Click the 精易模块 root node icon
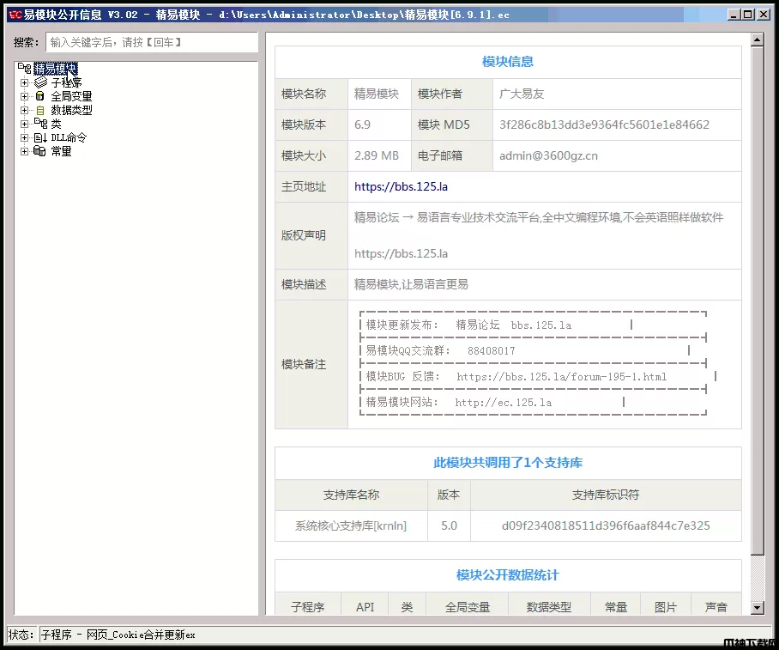779x650 pixels. tap(24, 69)
